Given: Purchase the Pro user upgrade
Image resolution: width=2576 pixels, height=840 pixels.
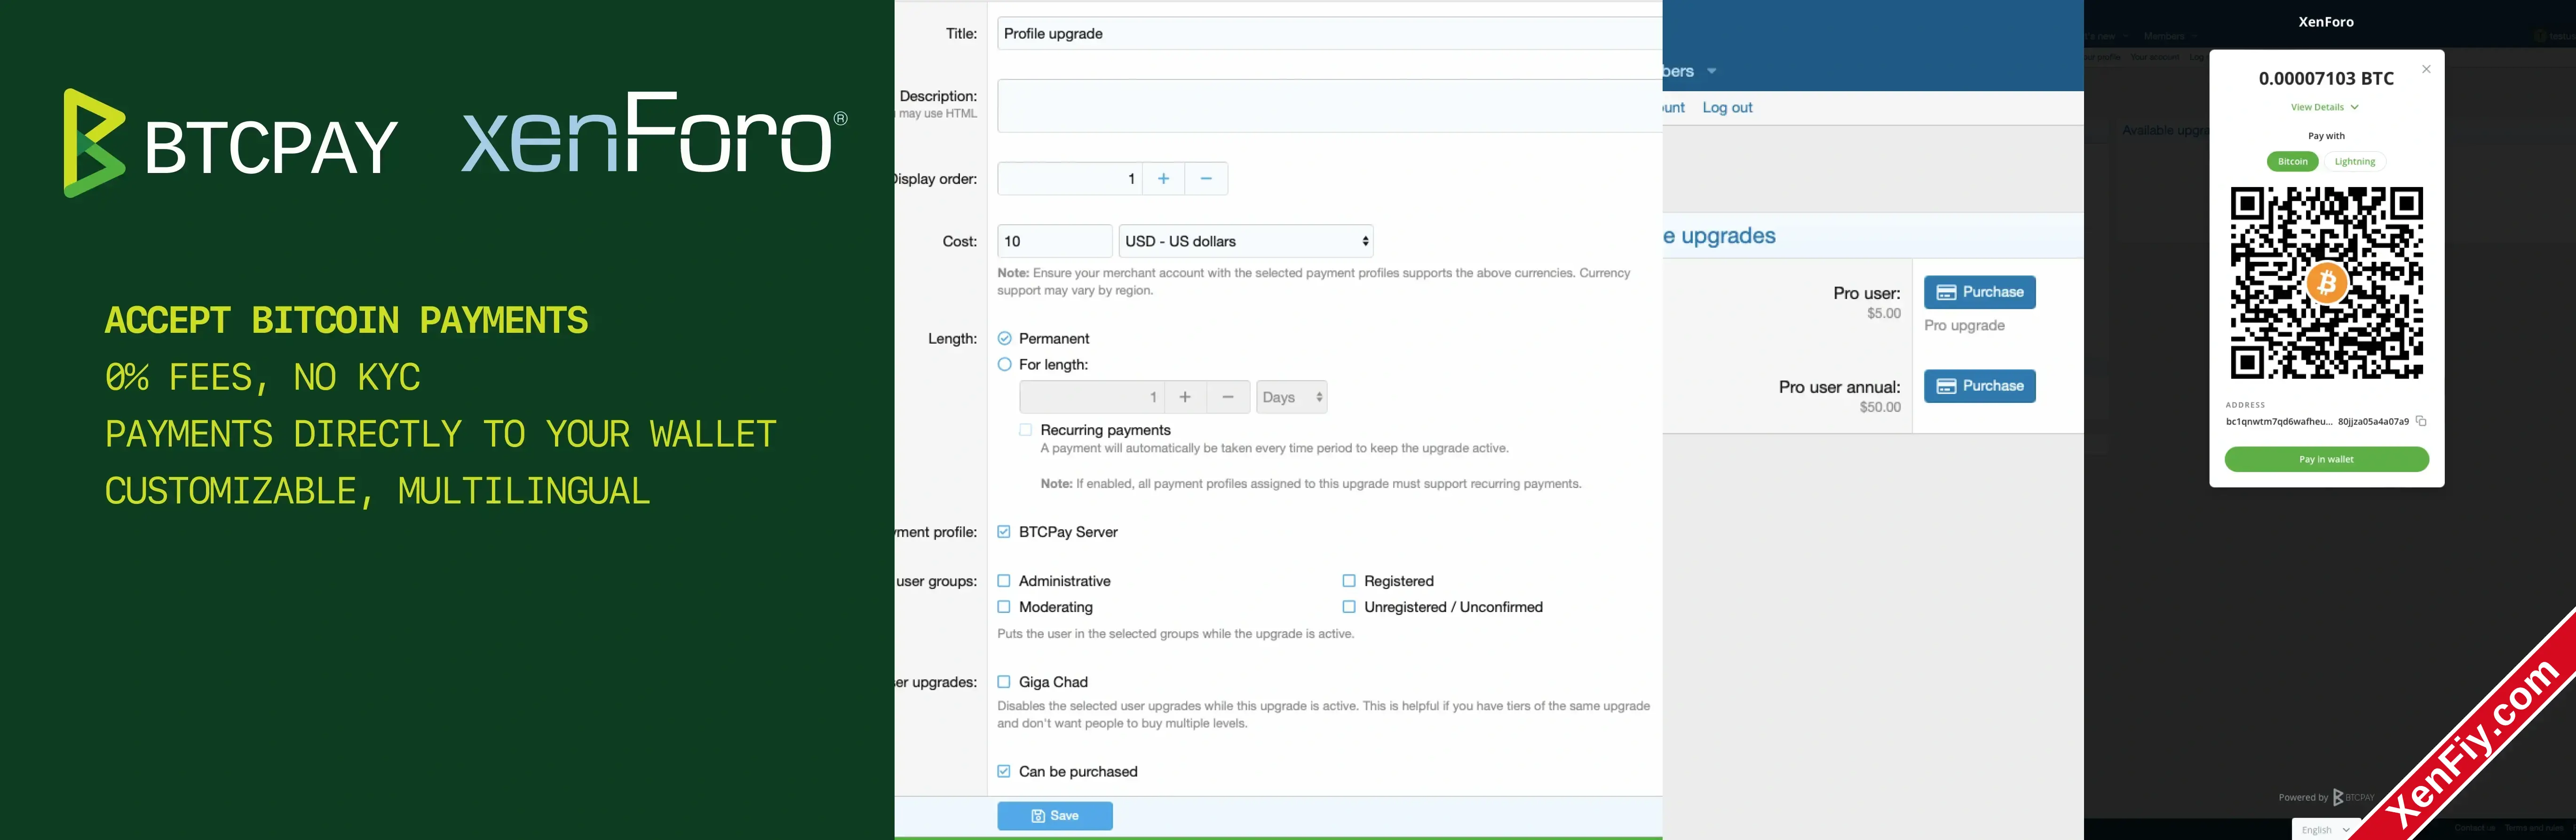Looking at the screenshot, I should coord(1979,292).
